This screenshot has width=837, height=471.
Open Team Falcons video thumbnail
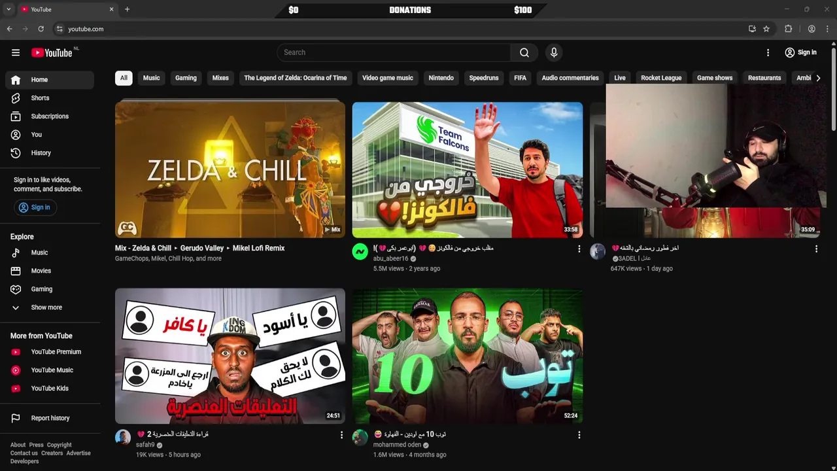pyautogui.click(x=468, y=169)
